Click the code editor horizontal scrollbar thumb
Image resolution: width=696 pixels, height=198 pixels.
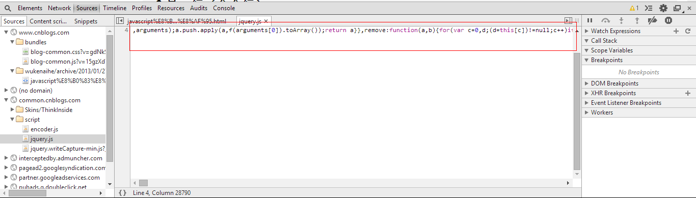(x=143, y=183)
